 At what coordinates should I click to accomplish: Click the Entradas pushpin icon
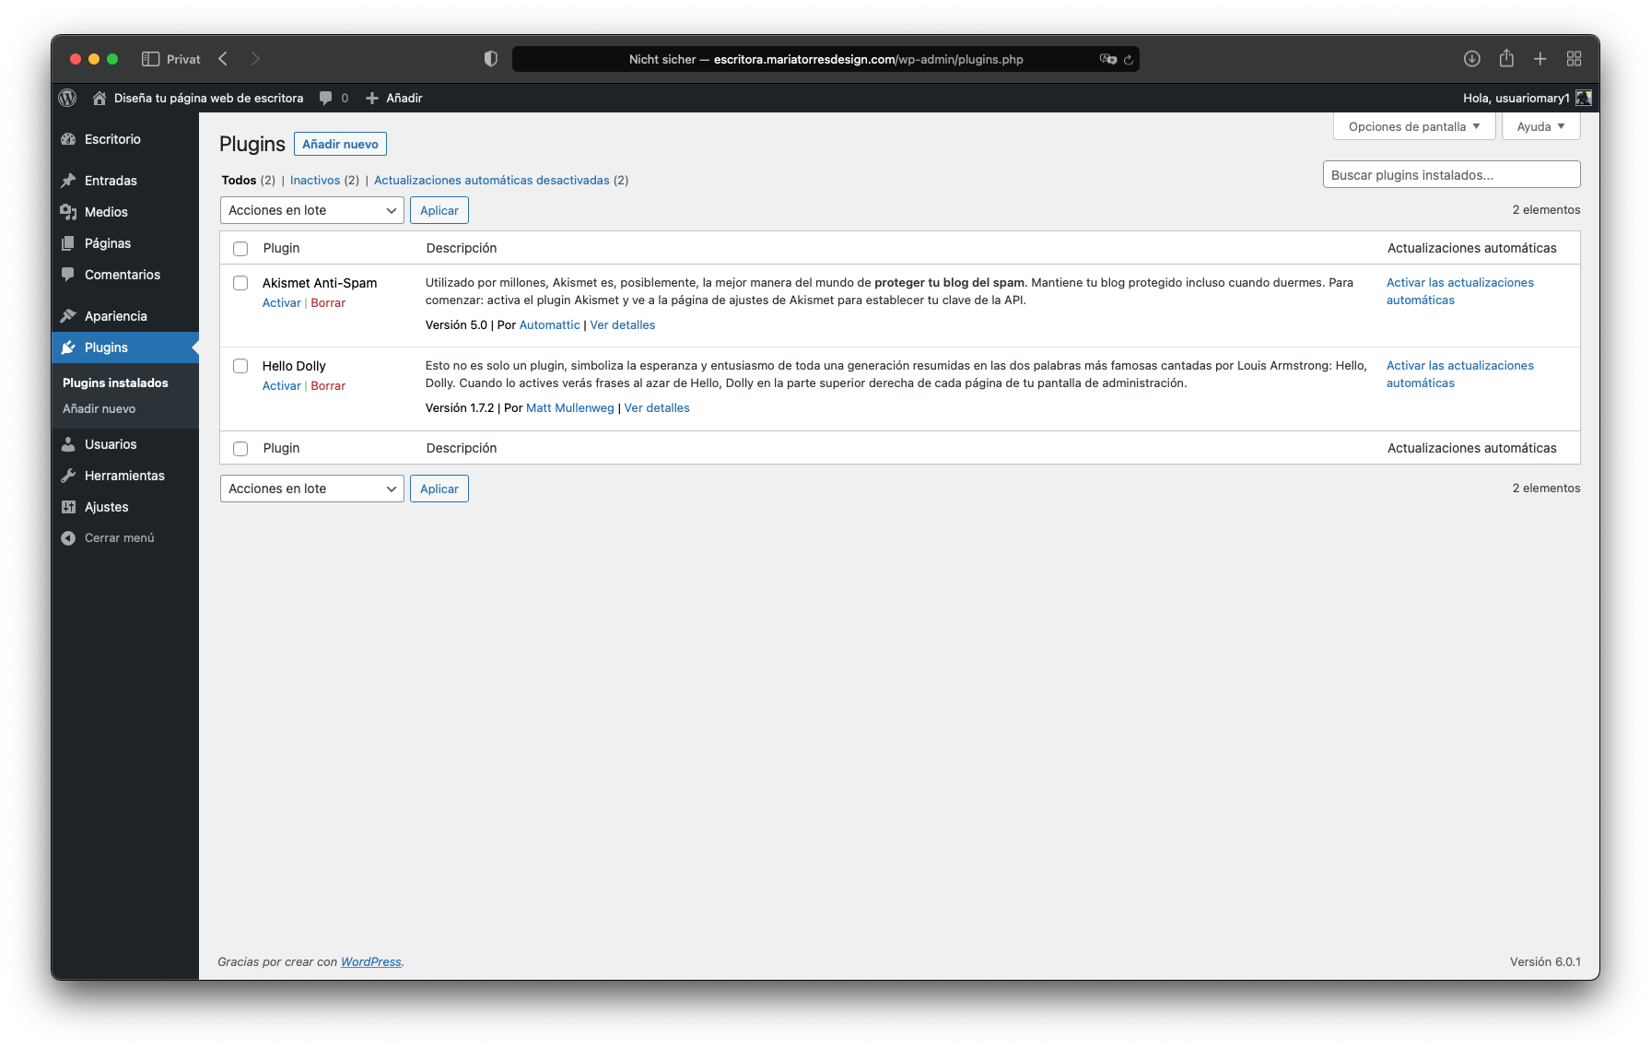(68, 181)
